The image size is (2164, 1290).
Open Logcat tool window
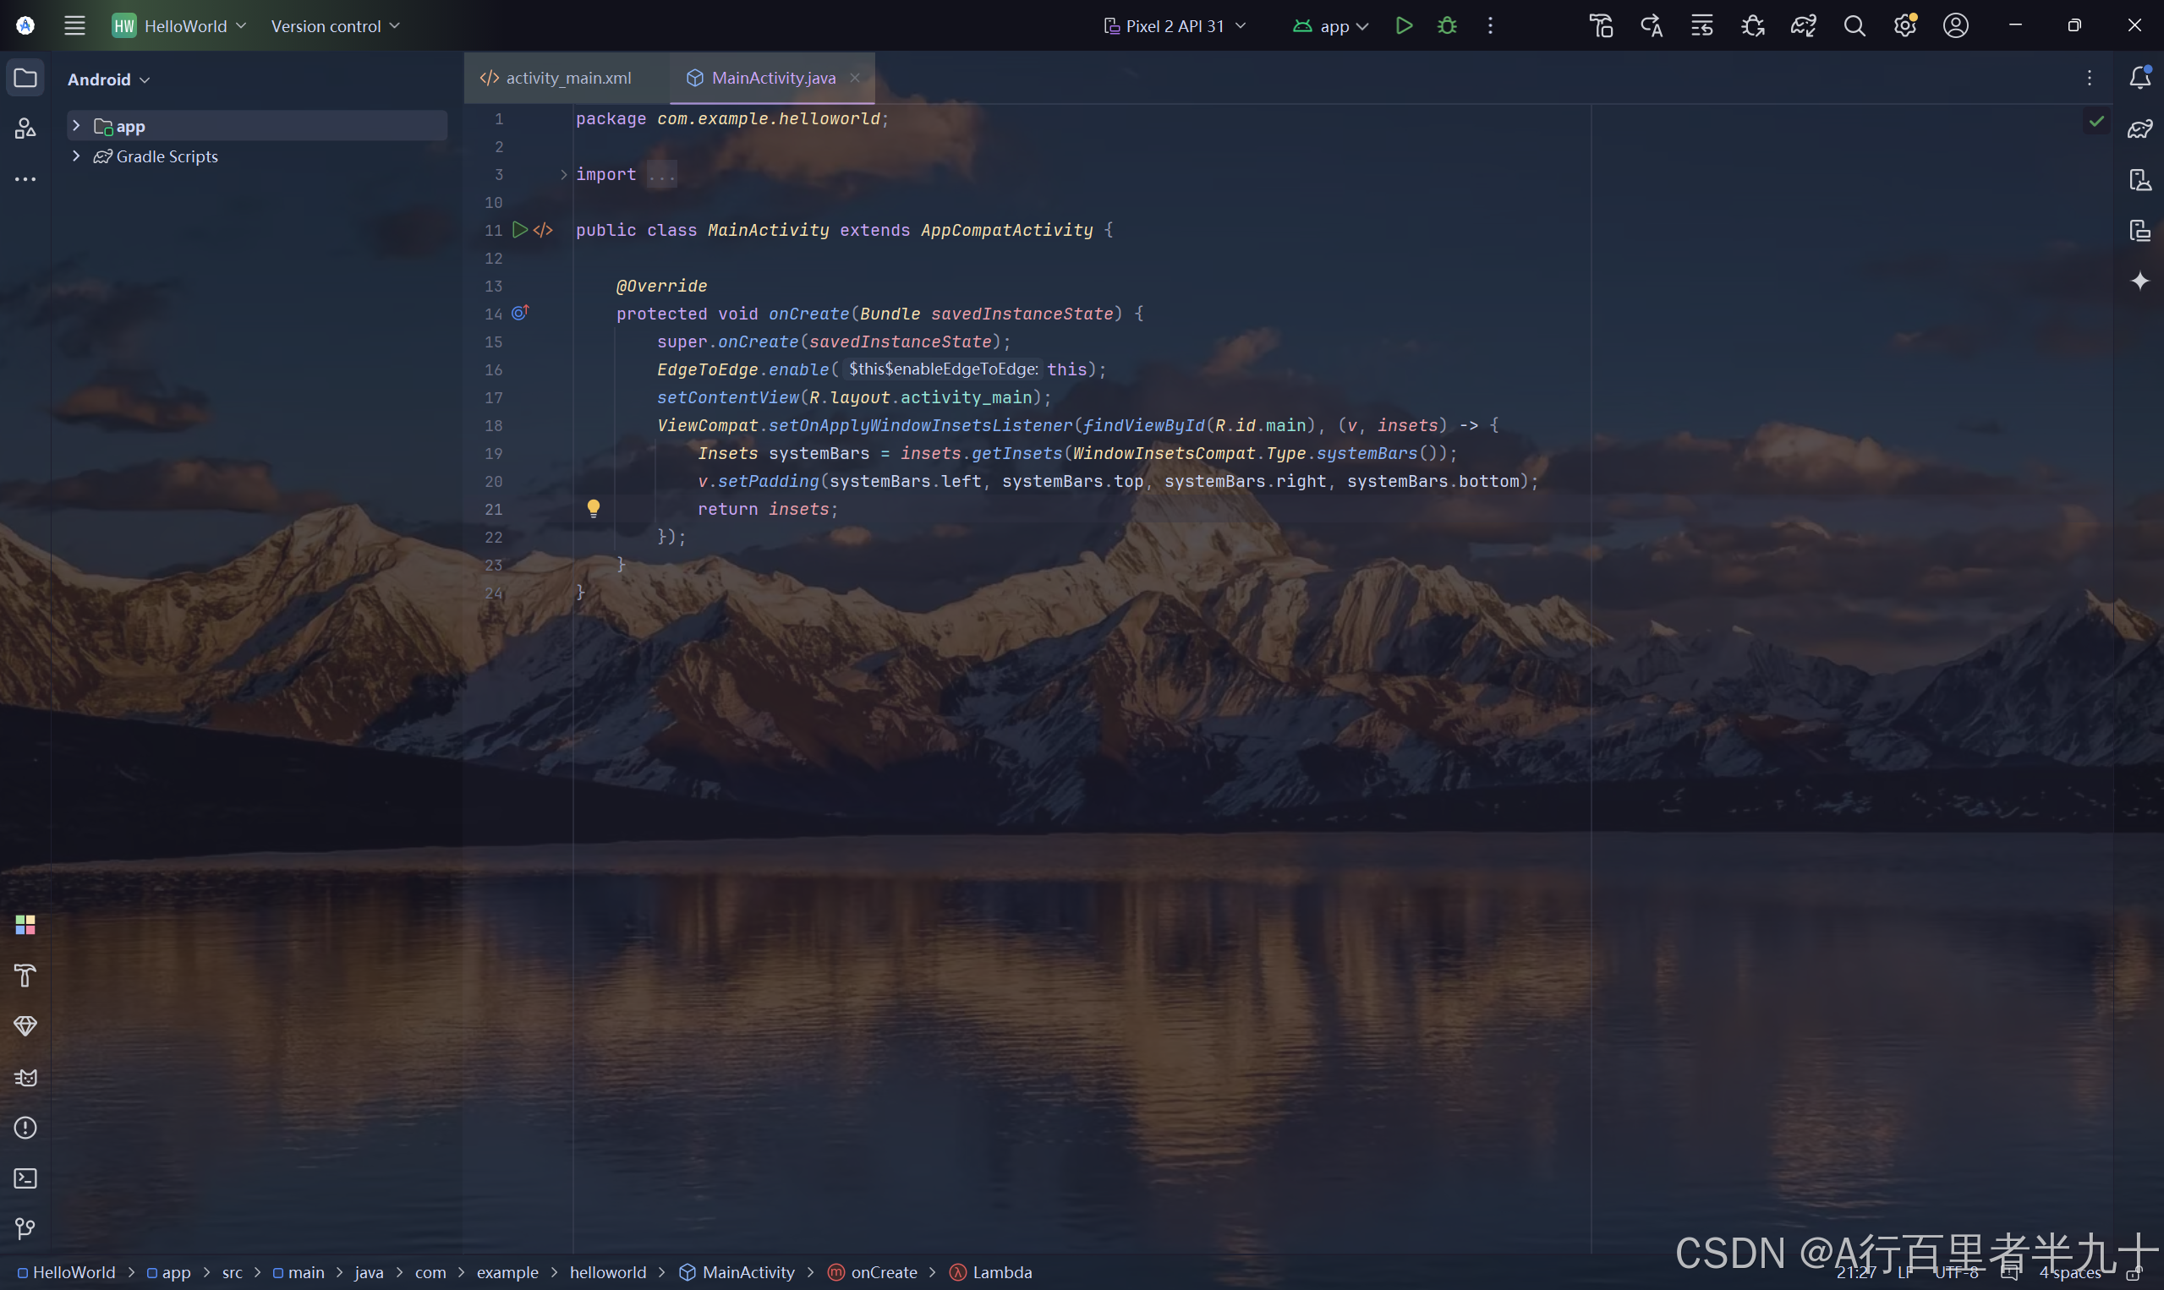point(25,1077)
